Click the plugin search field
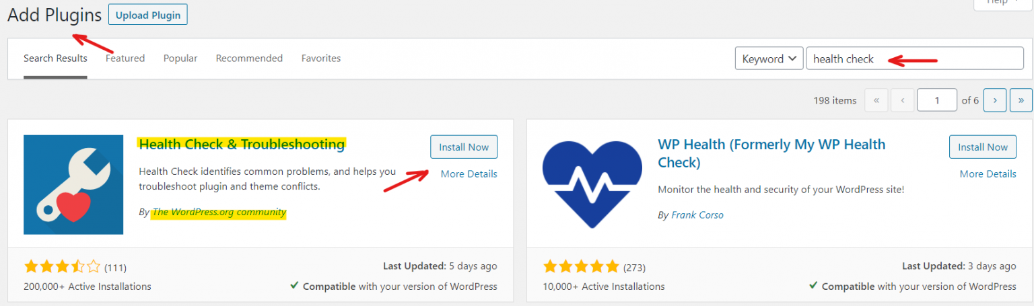 click(915, 59)
